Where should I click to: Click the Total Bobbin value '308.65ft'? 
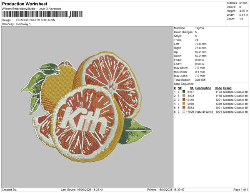pos(200,80)
